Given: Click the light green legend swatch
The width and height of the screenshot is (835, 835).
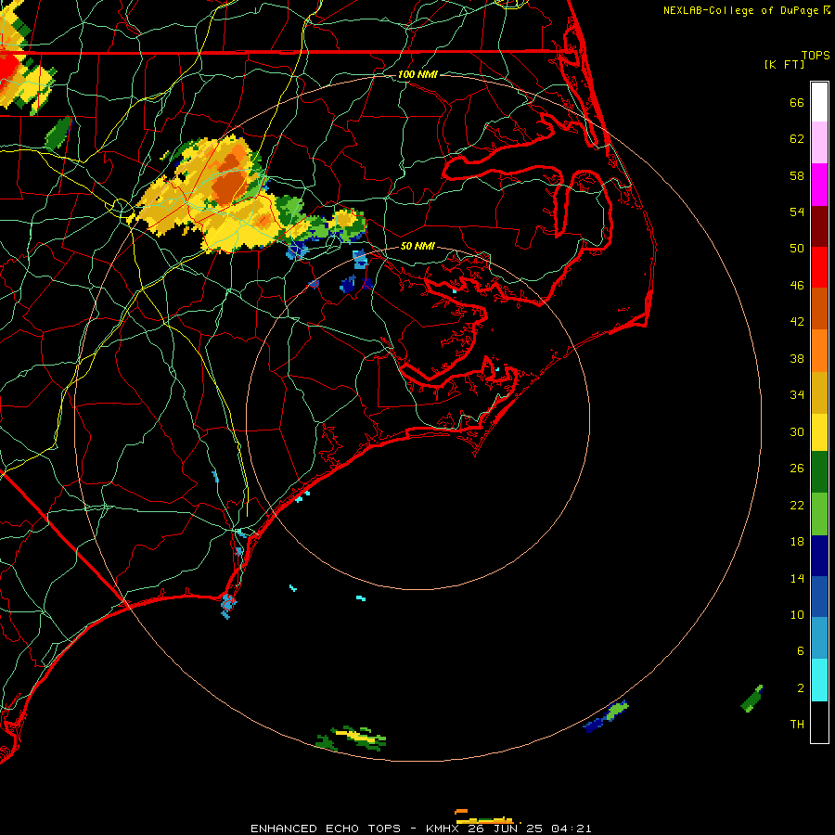Looking at the screenshot, I should click(x=819, y=514).
